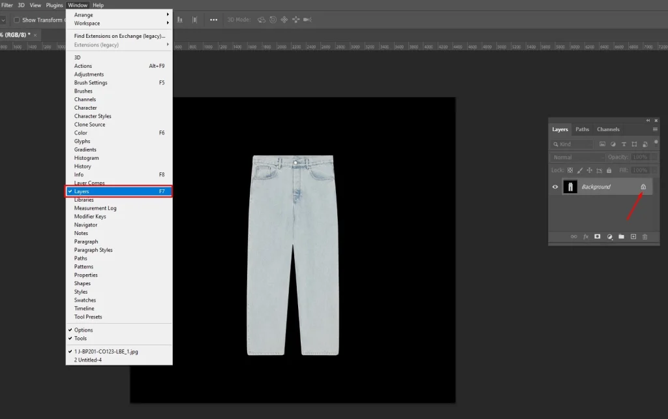The image size is (668, 419).
Task: Open the Help menu
Action: coord(98,5)
